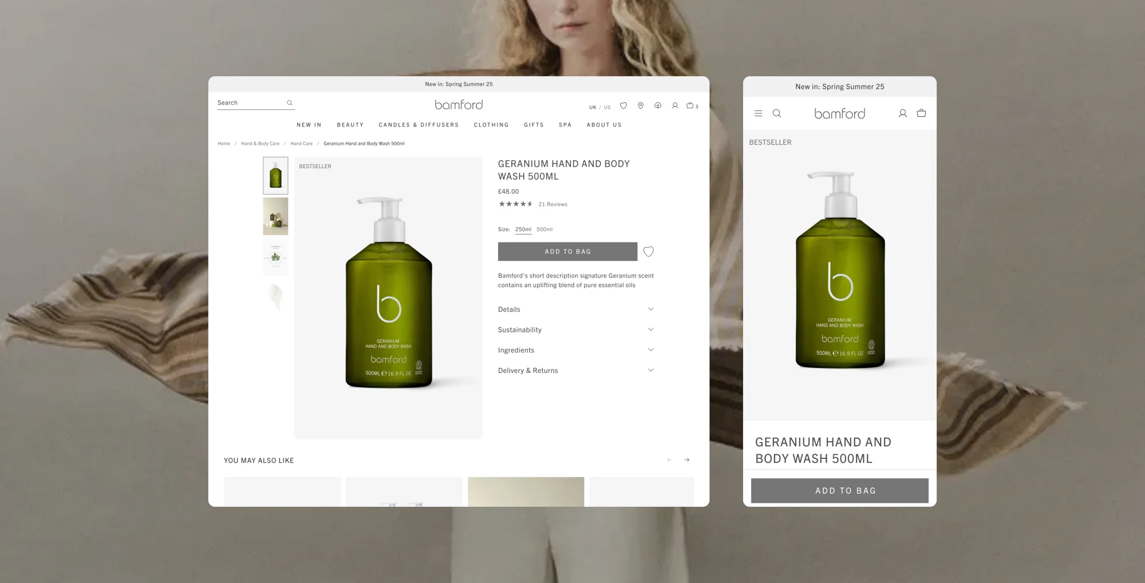This screenshot has height=583, width=1145.
Task: Expand the Details section
Action: point(577,309)
